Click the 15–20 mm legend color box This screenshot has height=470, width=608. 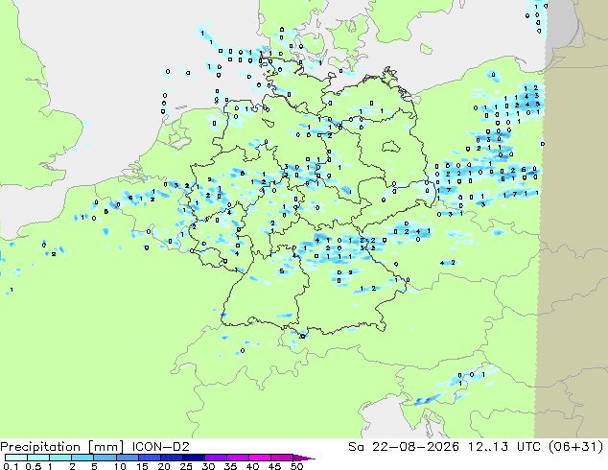150,458
